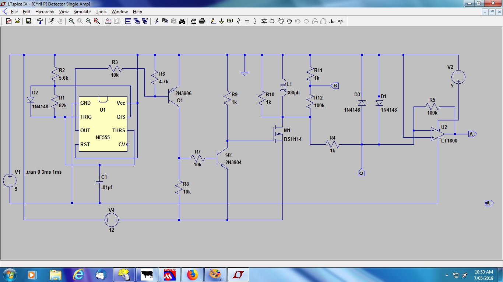Select the Resistor placement tool

coord(238,21)
